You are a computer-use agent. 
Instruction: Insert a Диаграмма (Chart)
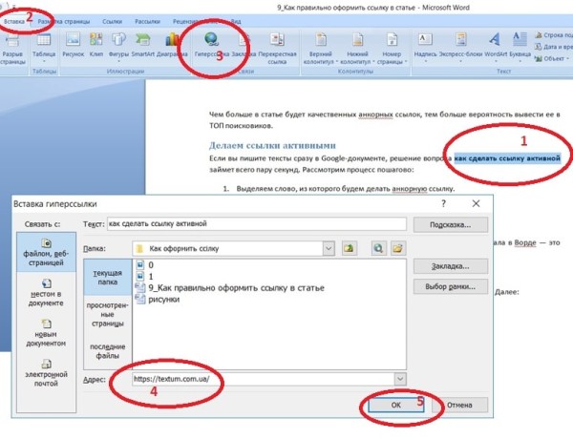(x=172, y=45)
